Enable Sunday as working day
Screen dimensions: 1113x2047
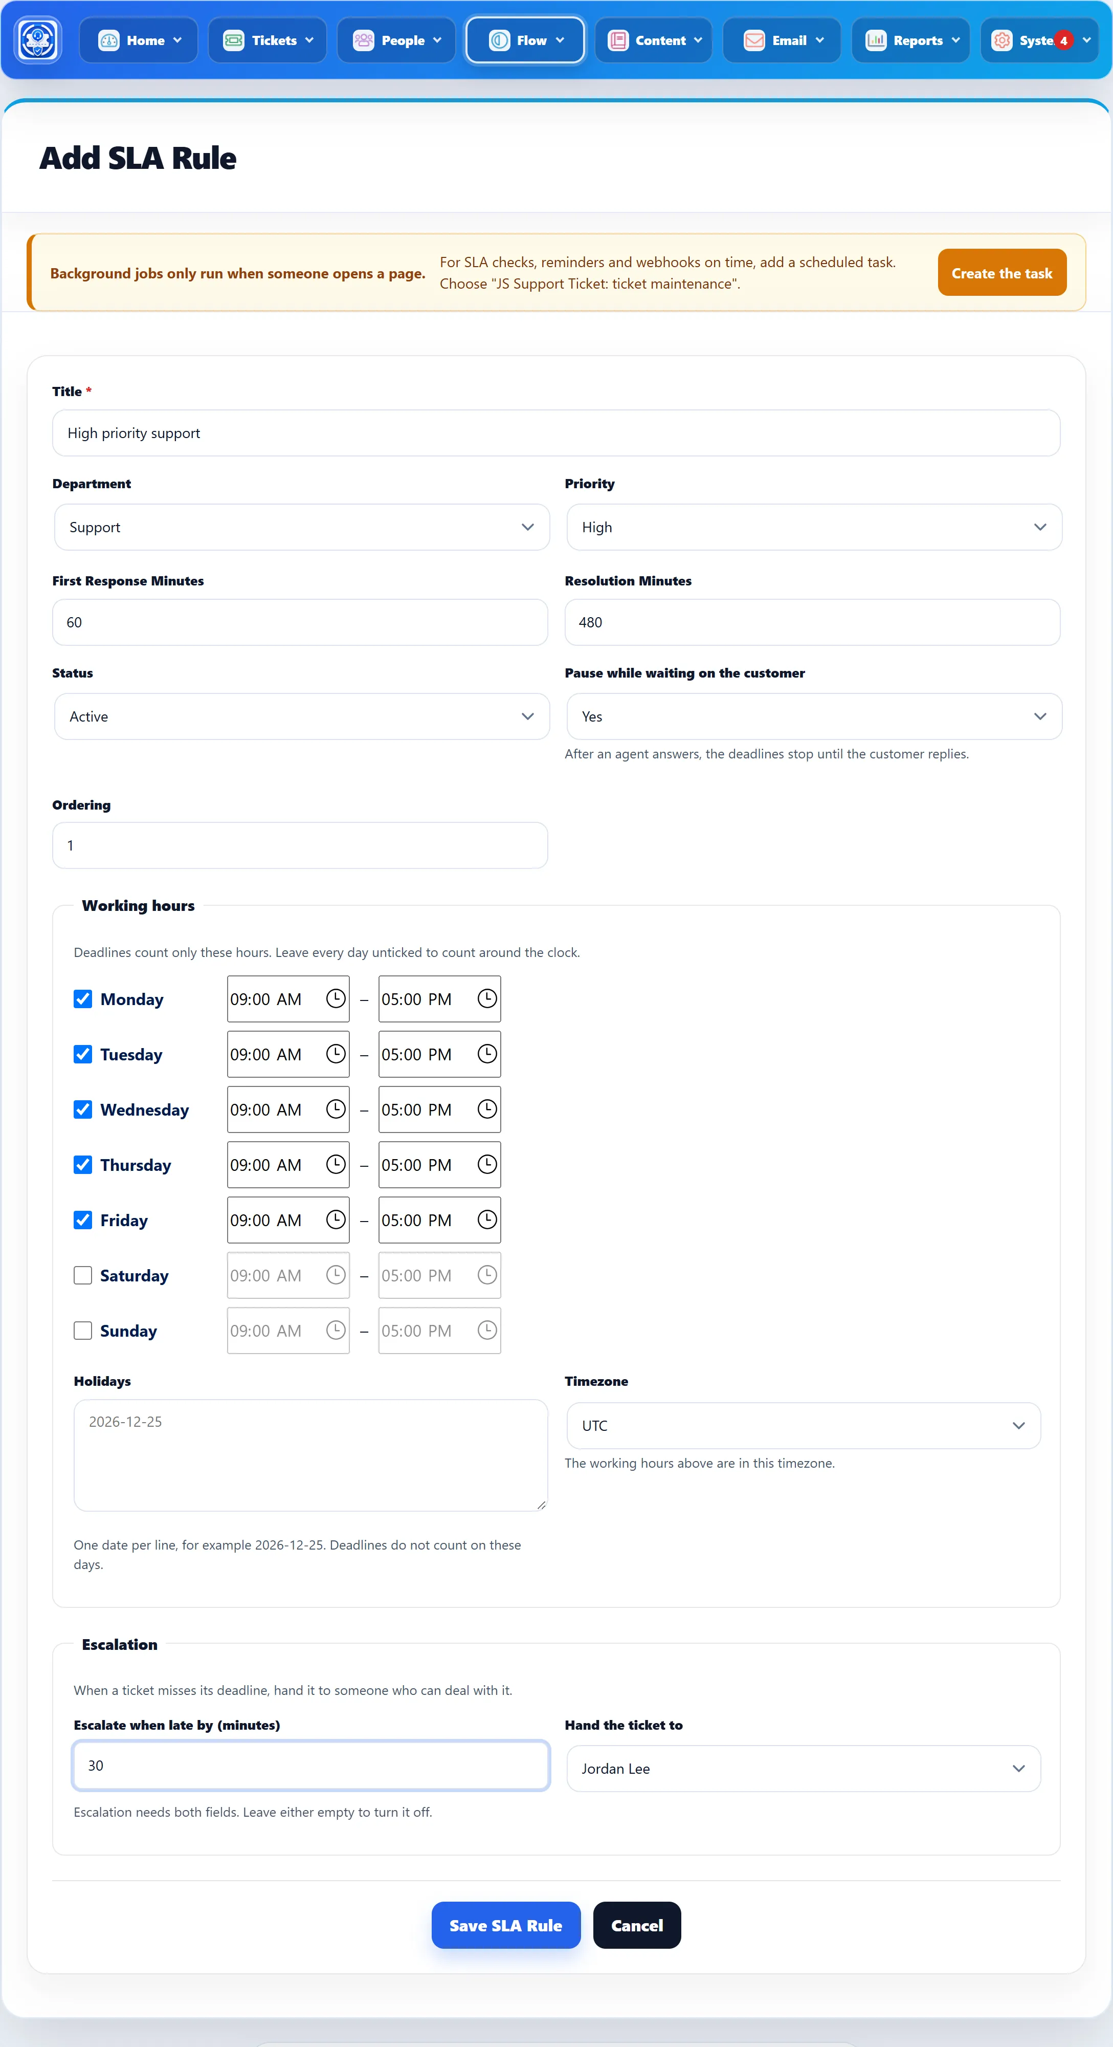pyautogui.click(x=83, y=1330)
